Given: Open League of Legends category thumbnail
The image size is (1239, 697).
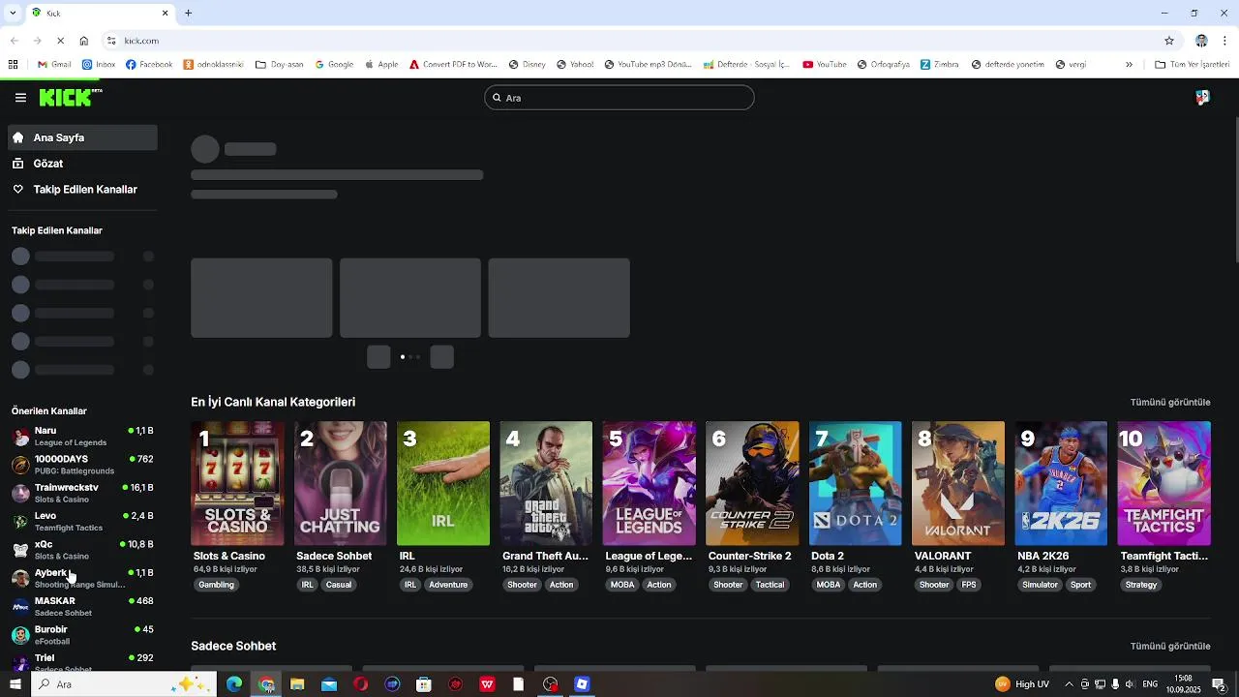Looking at the screenshot, I should pos(649,483).
